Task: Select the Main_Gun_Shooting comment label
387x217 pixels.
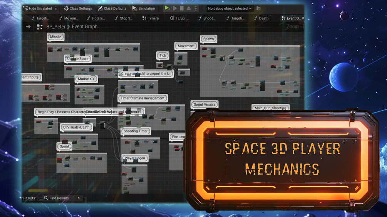Action: pyautogui.click(x=270, y=108)
